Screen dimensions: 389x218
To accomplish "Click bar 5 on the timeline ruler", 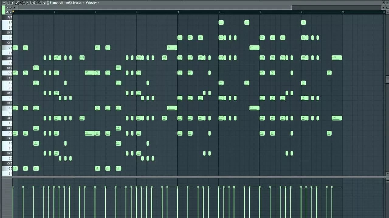I will (x=178, y=12).
